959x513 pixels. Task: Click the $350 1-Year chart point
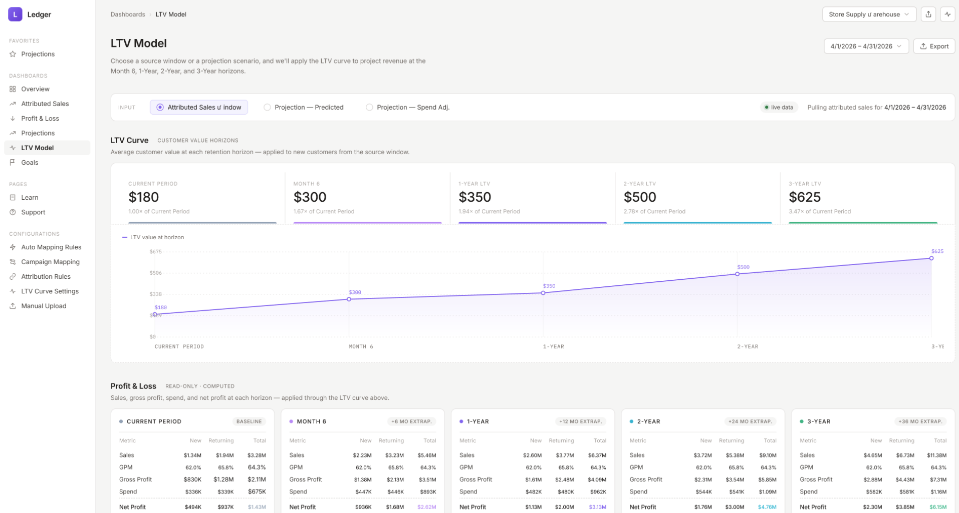coord(543,293)
